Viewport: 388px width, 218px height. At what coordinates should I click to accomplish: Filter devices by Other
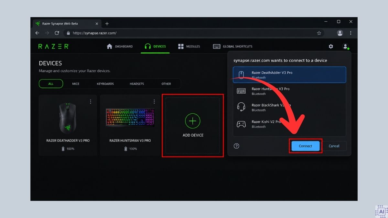click(x=166, y=84)
